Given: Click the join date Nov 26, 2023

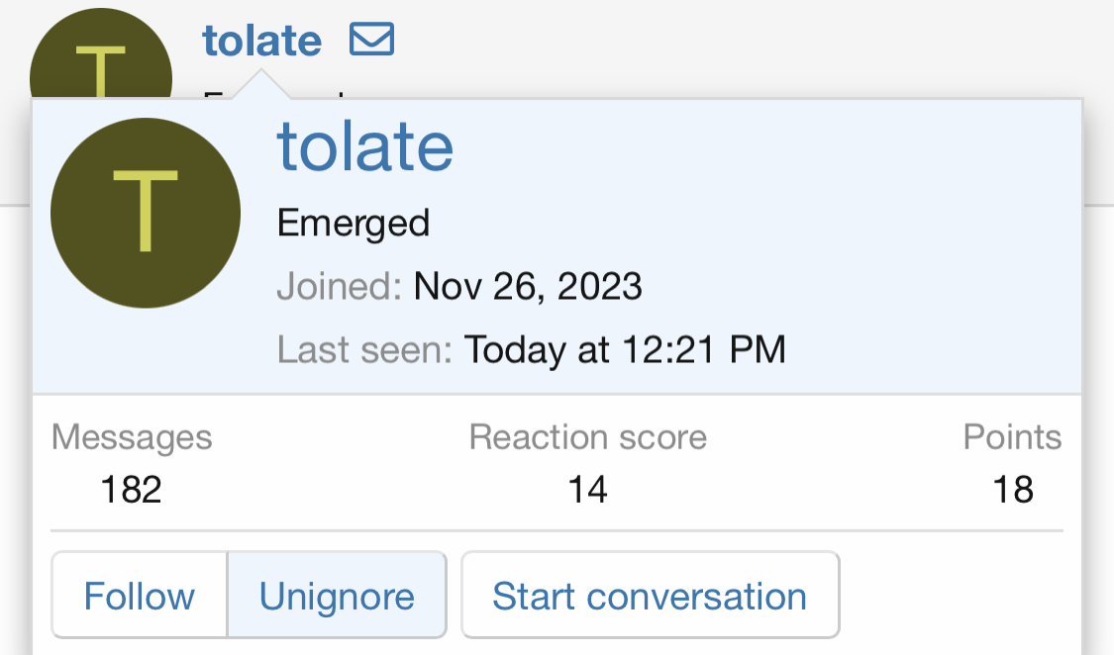Looking at the screenshot, I should [x=528, y=287].
